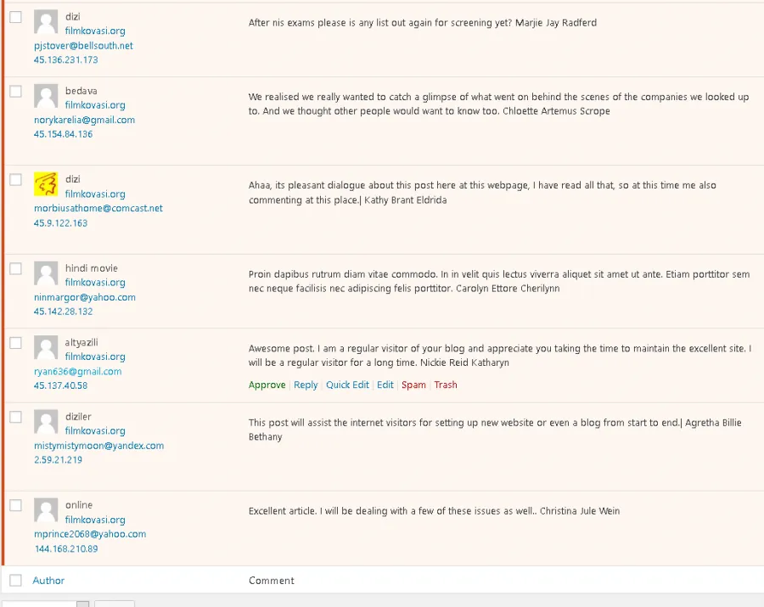Image resolution: width=764 pixels, height=607 pixels.
Task: Click the Awesome post comment text
Action: (x=500, y=356)
